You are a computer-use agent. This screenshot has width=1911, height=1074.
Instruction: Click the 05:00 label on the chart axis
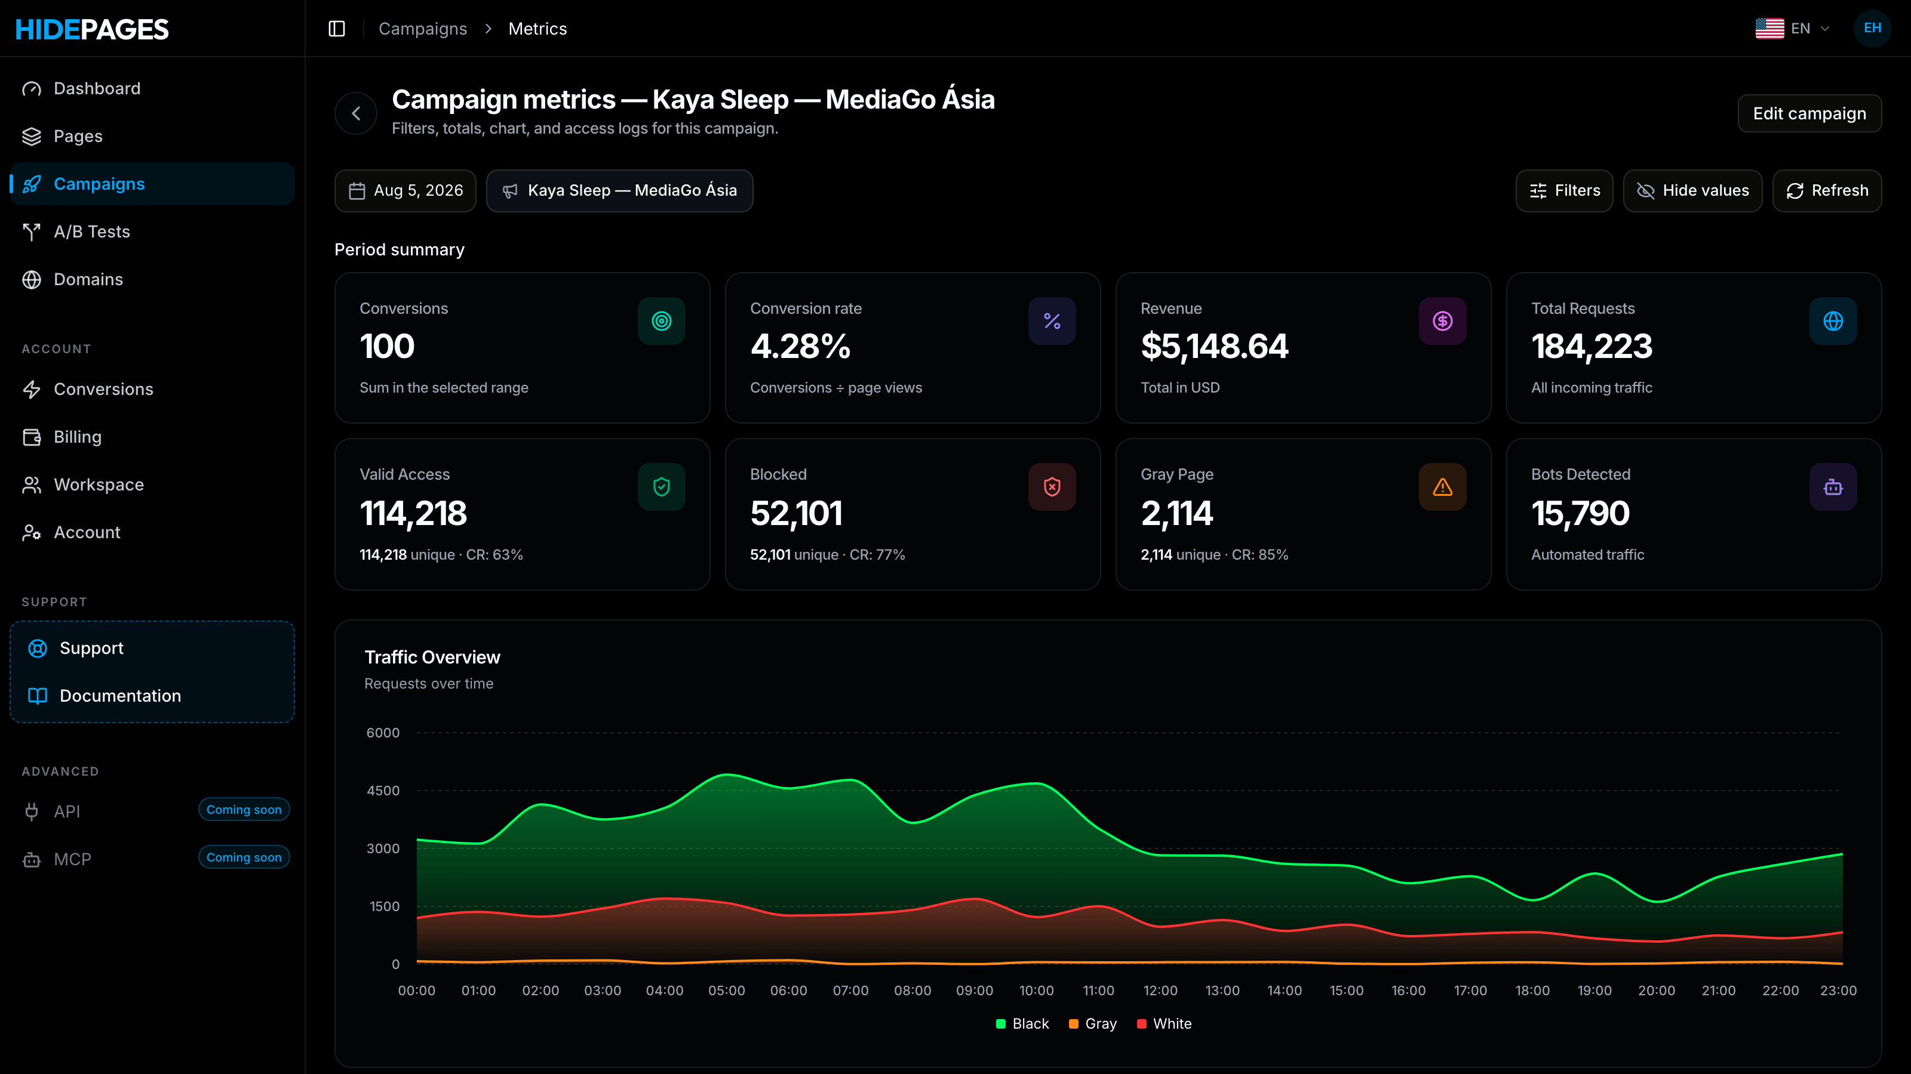pyautogui.click(x=726, y=991)
